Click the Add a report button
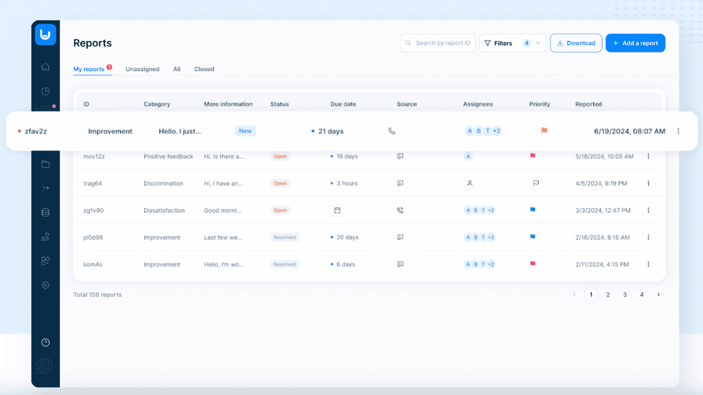This screenshot has height=395, width=703. click(635, 43)
